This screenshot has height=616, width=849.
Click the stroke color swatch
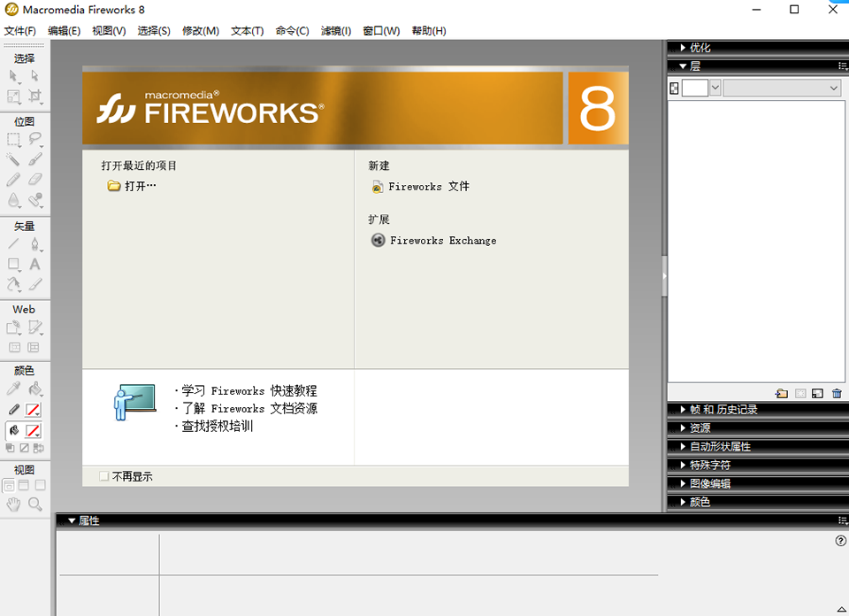(x=33, y=410)
